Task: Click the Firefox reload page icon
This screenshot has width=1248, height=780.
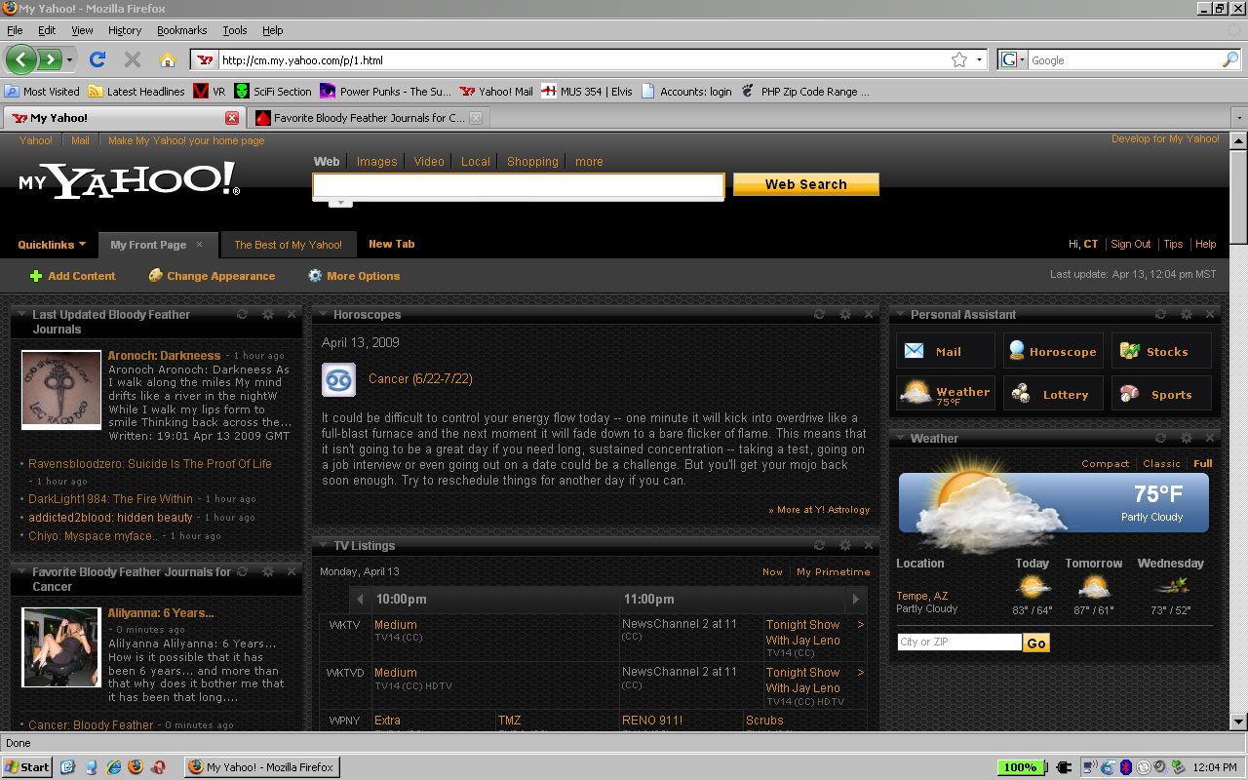Action: click(97, 60)
